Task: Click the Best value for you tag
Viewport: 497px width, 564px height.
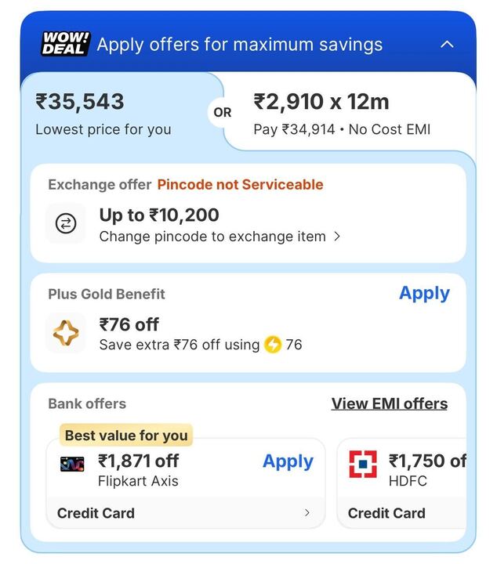Action: tap(126, 436)
